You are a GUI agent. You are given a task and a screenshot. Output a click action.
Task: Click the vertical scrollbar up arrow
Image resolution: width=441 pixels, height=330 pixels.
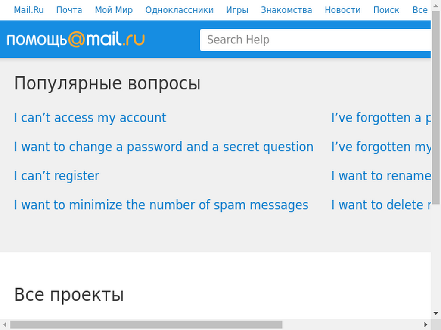coord(436,6)
